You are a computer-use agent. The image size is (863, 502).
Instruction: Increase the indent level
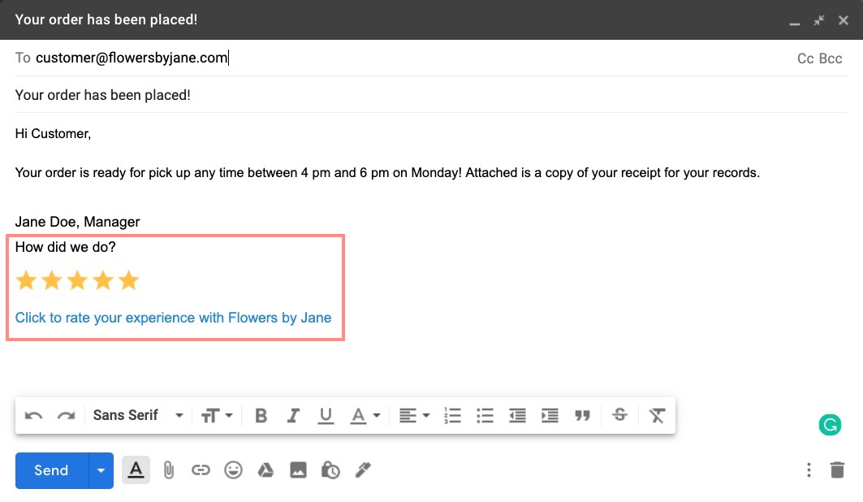550,416
